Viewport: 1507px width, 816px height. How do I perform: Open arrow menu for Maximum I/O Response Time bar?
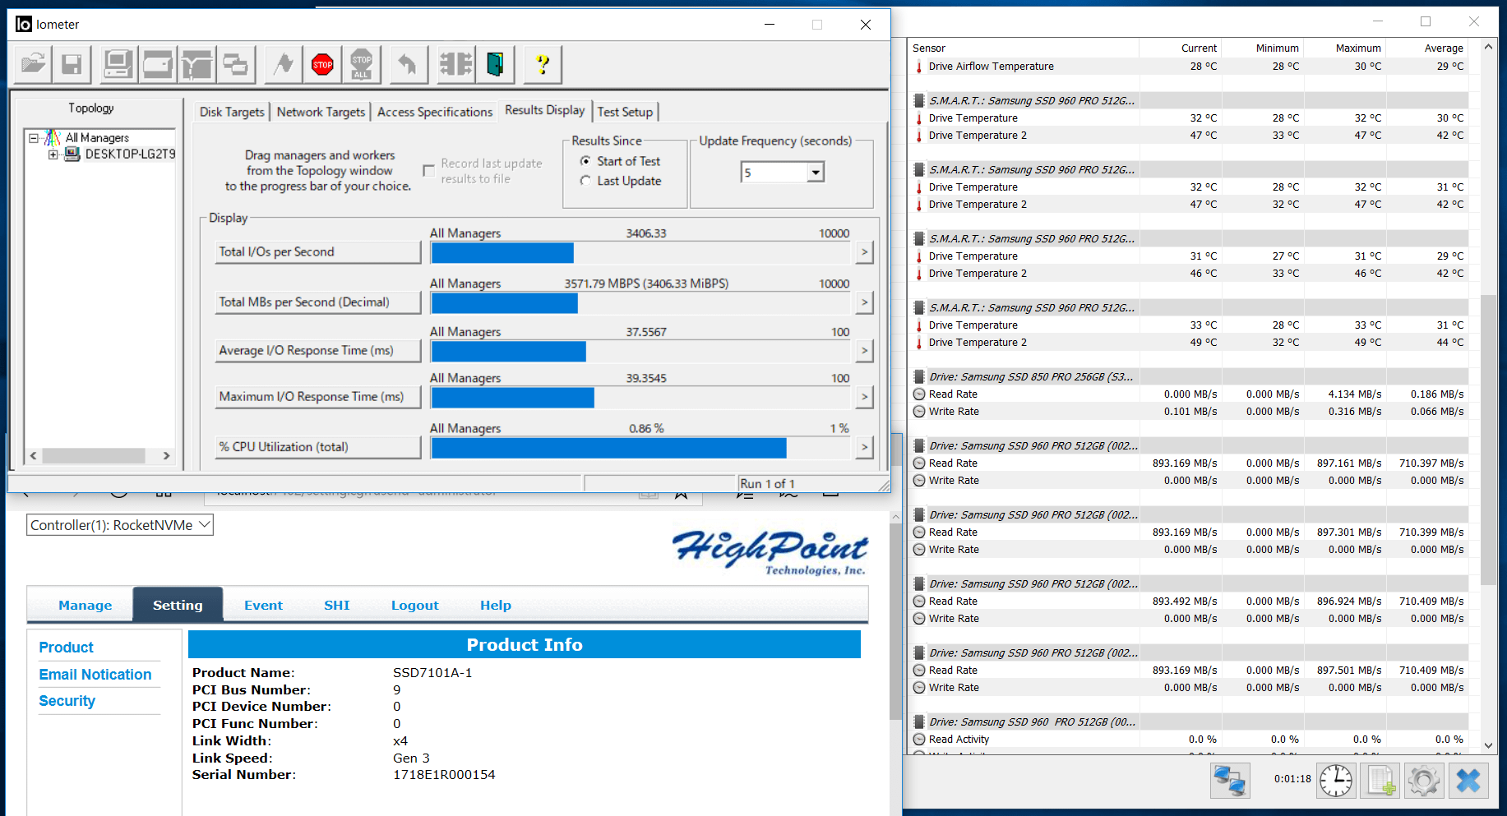point(864,397)
